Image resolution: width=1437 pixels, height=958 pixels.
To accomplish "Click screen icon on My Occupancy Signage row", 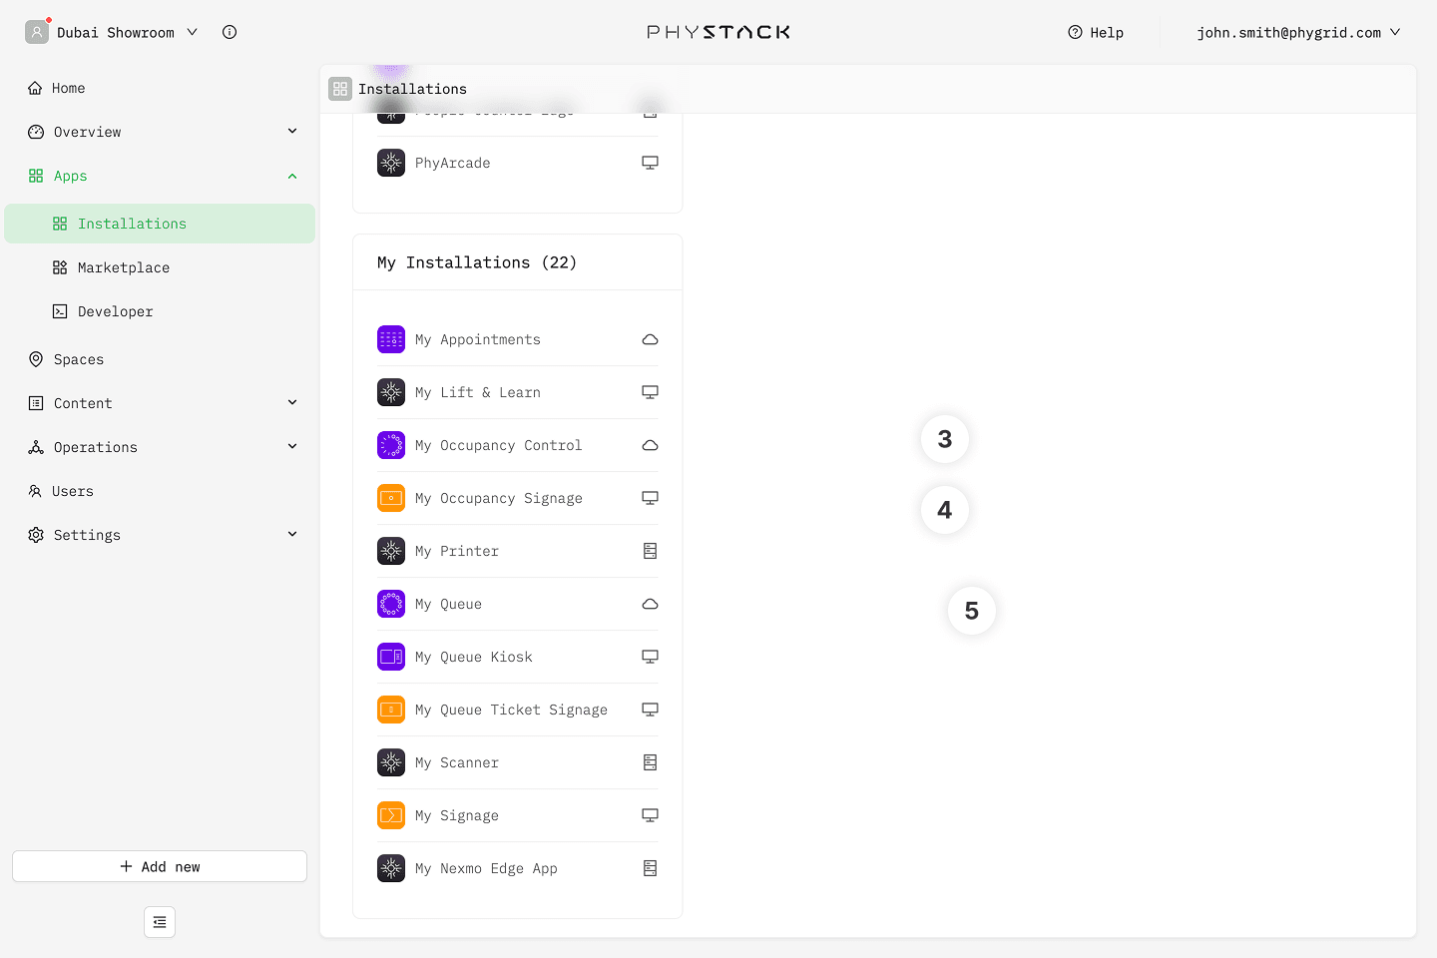I will [x=650, y=498].
